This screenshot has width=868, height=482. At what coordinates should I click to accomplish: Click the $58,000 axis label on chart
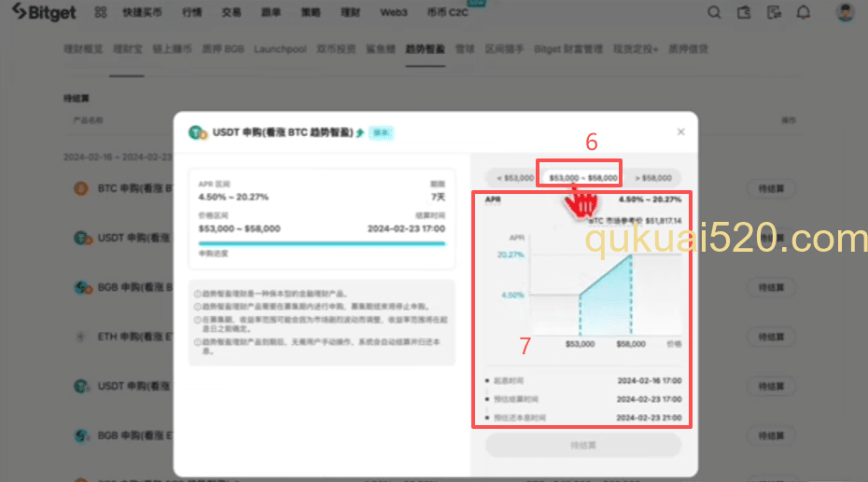(x=631, y=344)
